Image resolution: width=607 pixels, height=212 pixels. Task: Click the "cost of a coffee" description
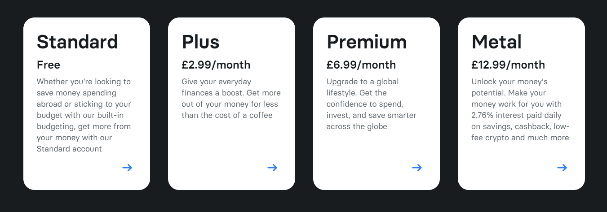click(x=231, y=99)
